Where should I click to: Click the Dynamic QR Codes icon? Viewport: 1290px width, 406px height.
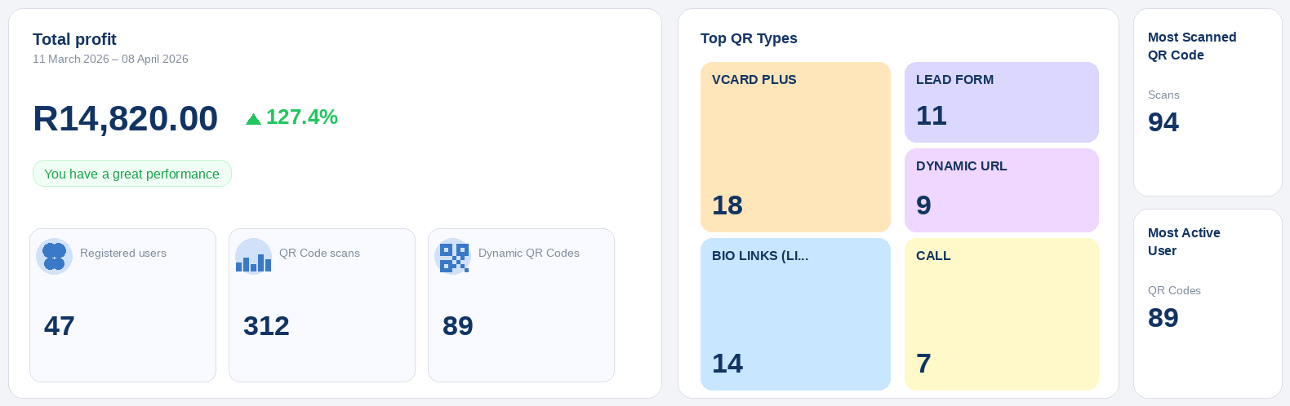453,256
